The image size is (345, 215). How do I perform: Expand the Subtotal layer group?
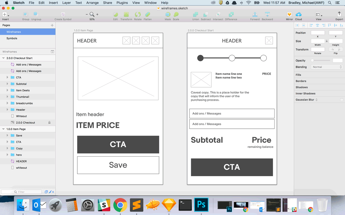(7, 84)
